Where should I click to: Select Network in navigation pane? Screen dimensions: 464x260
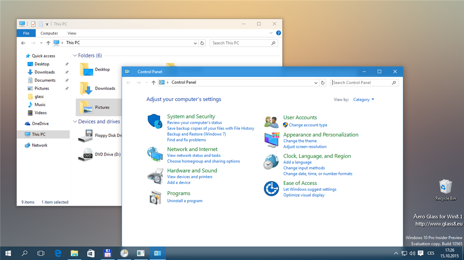[36, 145]
